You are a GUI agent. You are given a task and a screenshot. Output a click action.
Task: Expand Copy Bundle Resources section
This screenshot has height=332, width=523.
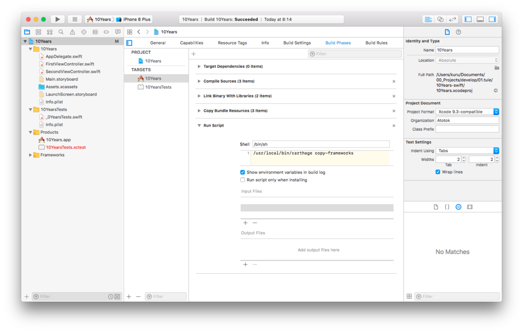[x=199, y=111]
